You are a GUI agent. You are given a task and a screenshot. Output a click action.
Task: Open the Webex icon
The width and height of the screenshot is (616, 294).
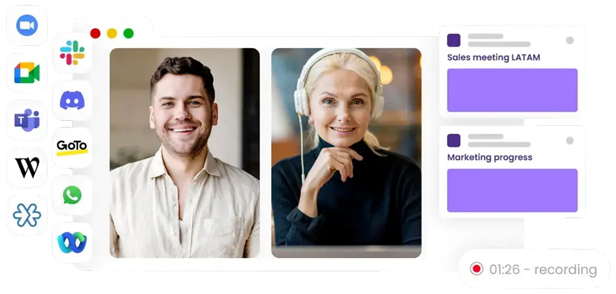pos(72,242)
